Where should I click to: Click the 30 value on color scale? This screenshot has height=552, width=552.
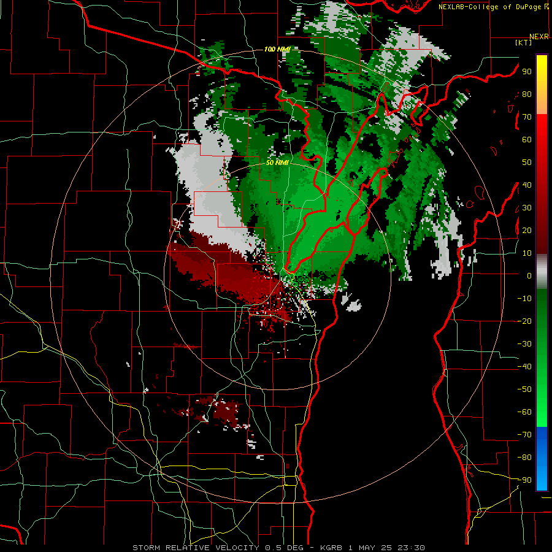click(x=527, y=208)
